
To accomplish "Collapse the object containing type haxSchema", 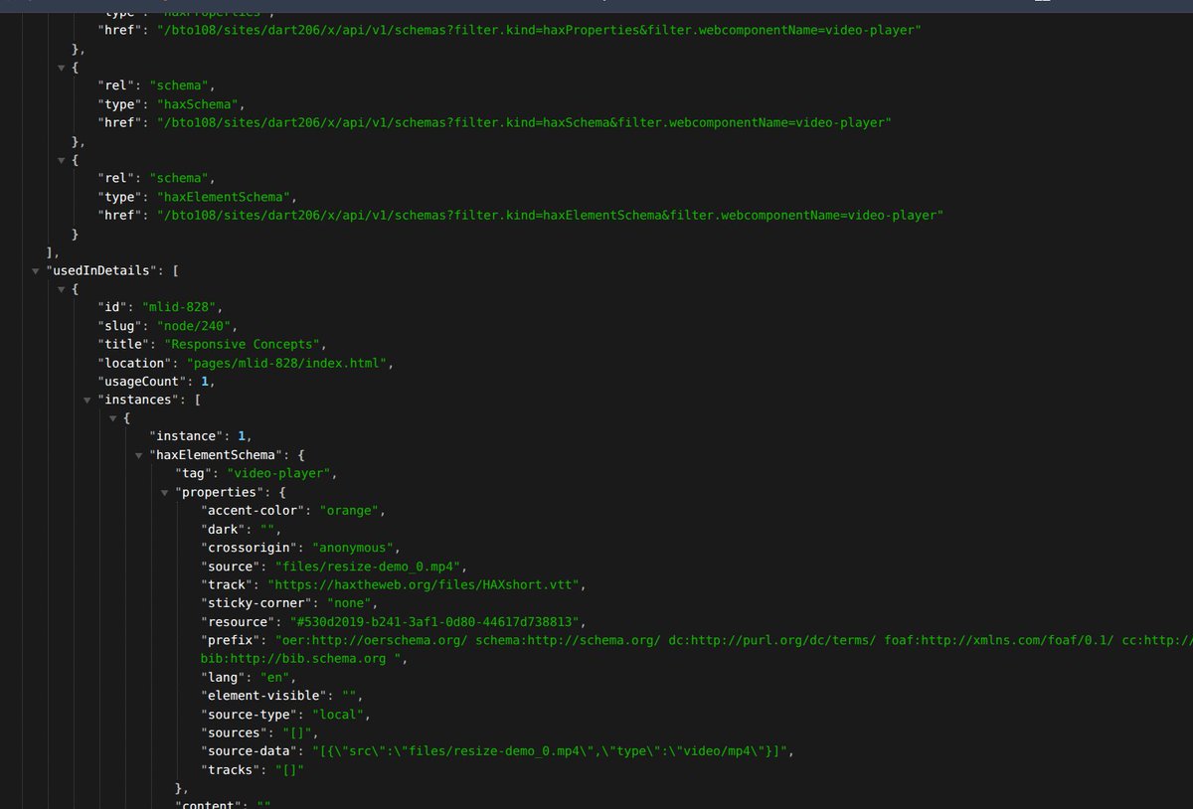I will [63, 68].
